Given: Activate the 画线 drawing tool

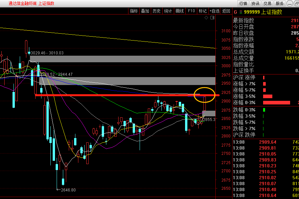Looking at the screenshot, I should 179,11.
